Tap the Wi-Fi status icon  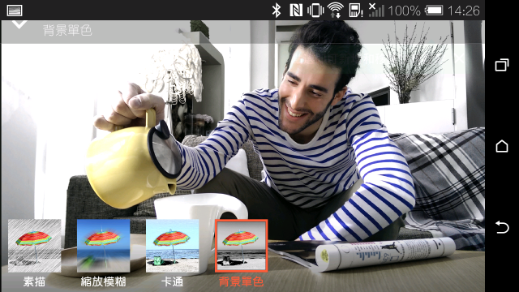tap(335, 11)
